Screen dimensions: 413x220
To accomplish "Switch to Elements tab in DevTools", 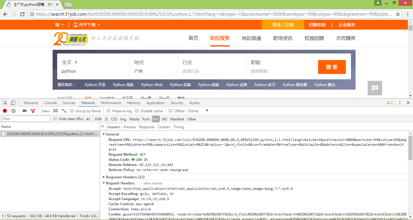I will pos(31,103).
